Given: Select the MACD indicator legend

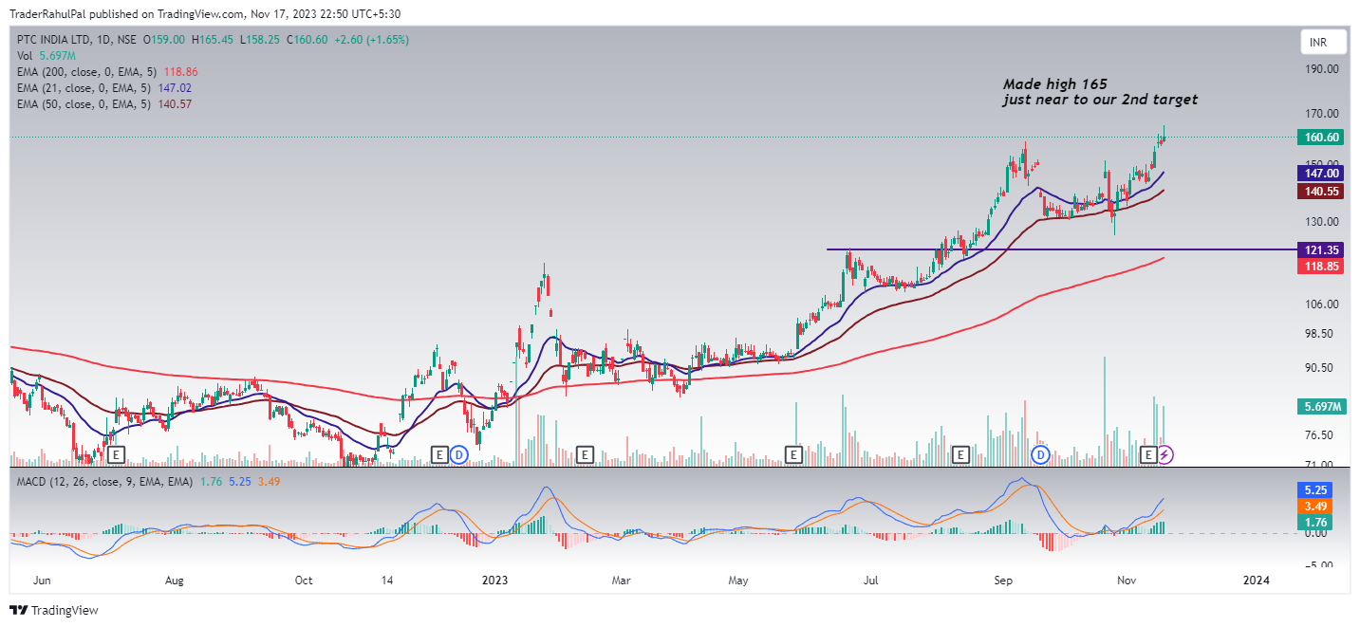Looking at the screenshot, I should (x=146, y=482).
